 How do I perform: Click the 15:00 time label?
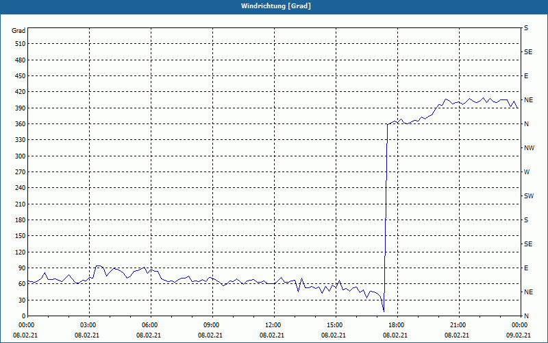pyautogui.click(x=334, y=325)
